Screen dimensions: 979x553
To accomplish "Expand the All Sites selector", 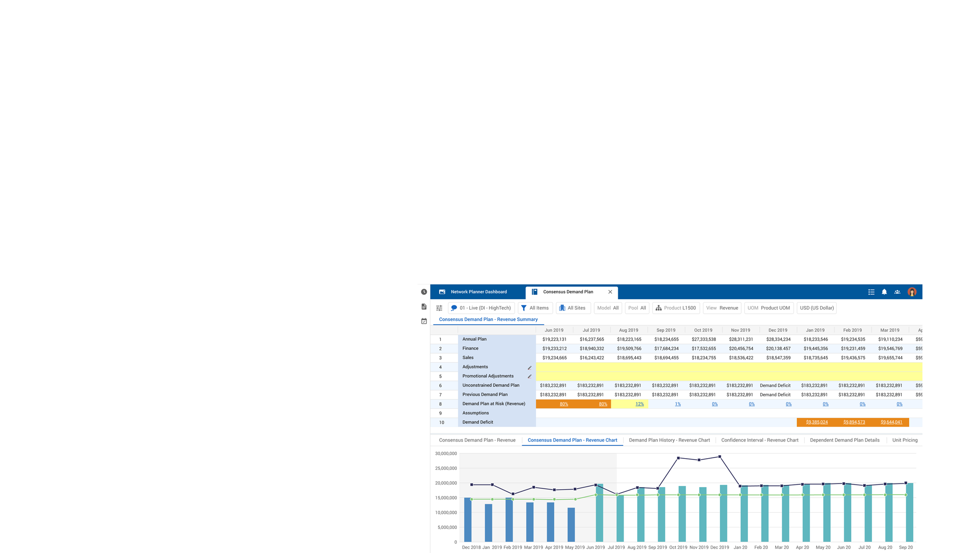I will [573, 308].
